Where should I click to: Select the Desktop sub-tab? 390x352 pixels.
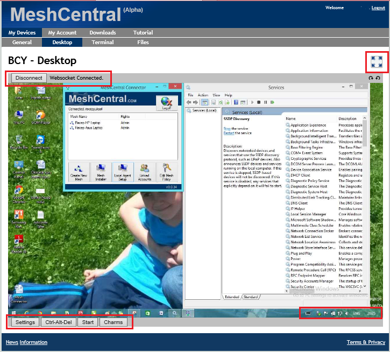pos(62,43)
